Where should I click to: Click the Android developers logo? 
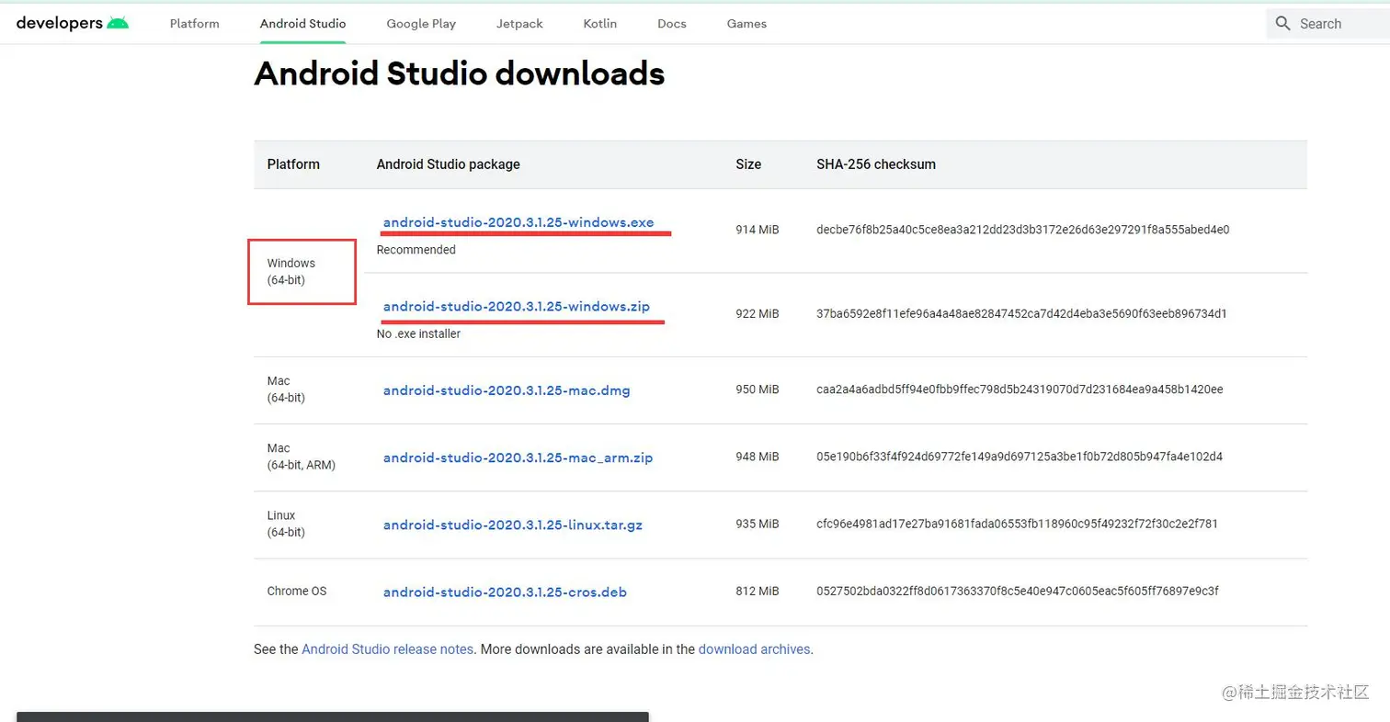click(x=73, y=23)
